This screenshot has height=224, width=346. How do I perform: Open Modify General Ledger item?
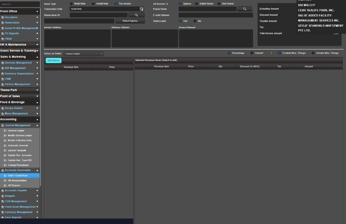point(20,136)
